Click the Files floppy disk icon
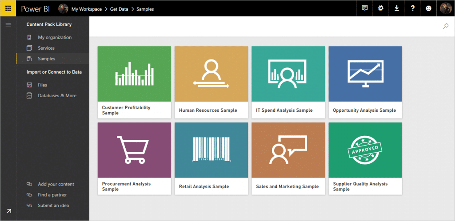This screenshot has width=455, height=221. [29, 85]
